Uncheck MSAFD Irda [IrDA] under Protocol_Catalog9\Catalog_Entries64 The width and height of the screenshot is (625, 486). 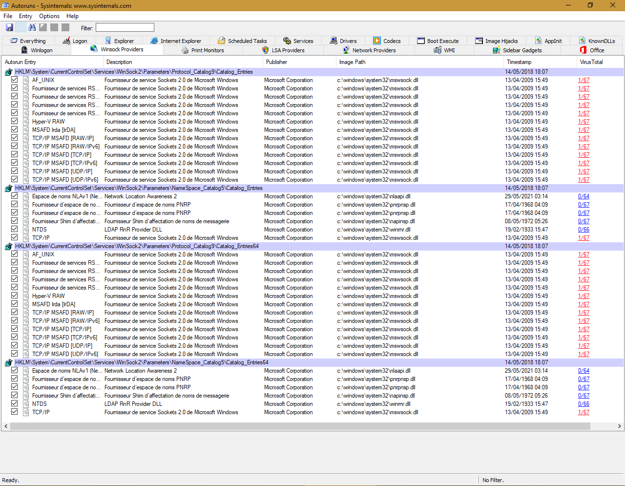(x=15, y=304)
